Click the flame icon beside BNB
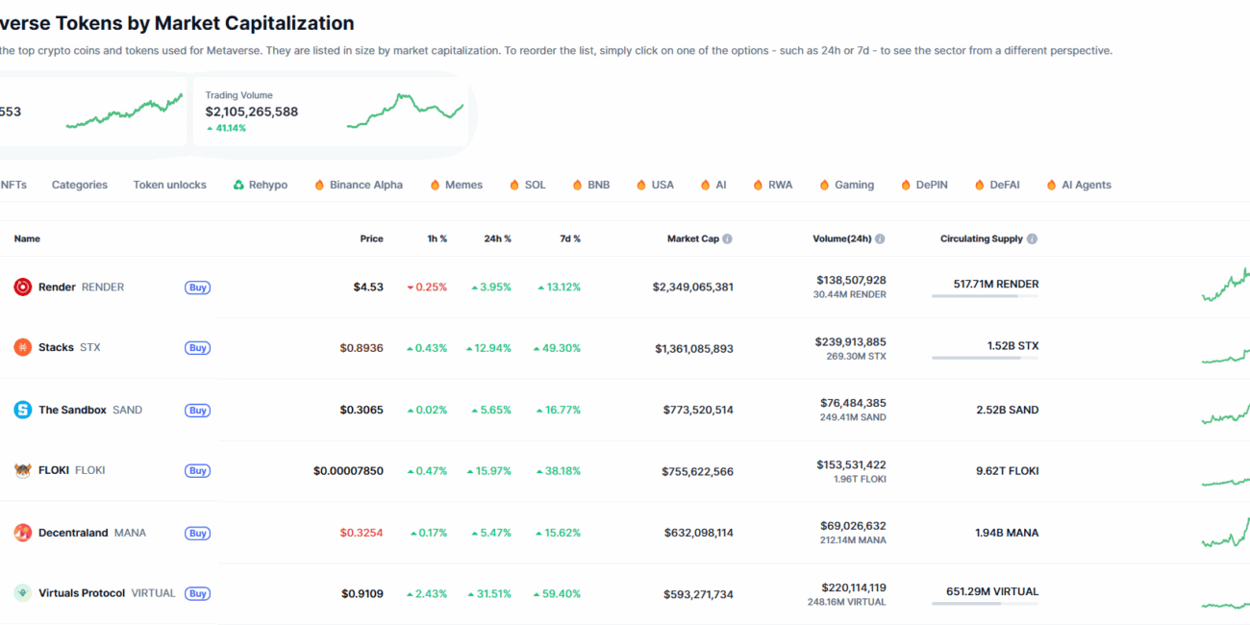 click(578, 185)
